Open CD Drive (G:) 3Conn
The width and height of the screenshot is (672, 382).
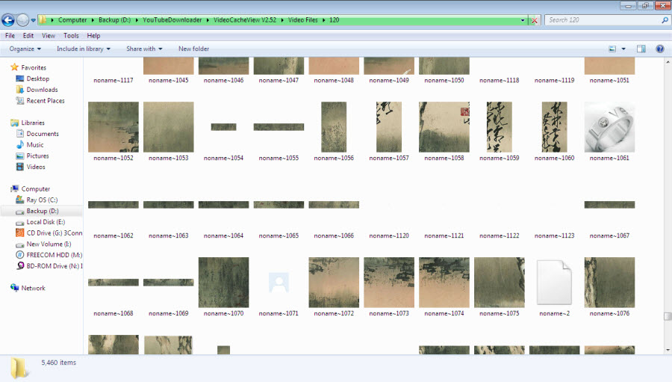tap(55, 233)
